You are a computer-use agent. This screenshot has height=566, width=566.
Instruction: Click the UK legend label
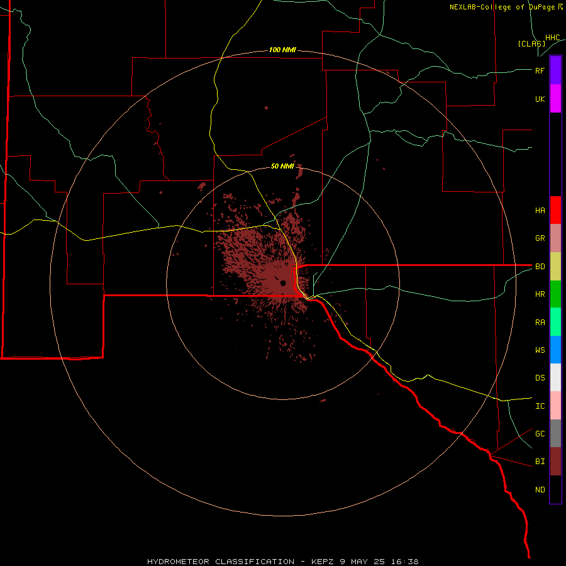click(x=540, y=99)
